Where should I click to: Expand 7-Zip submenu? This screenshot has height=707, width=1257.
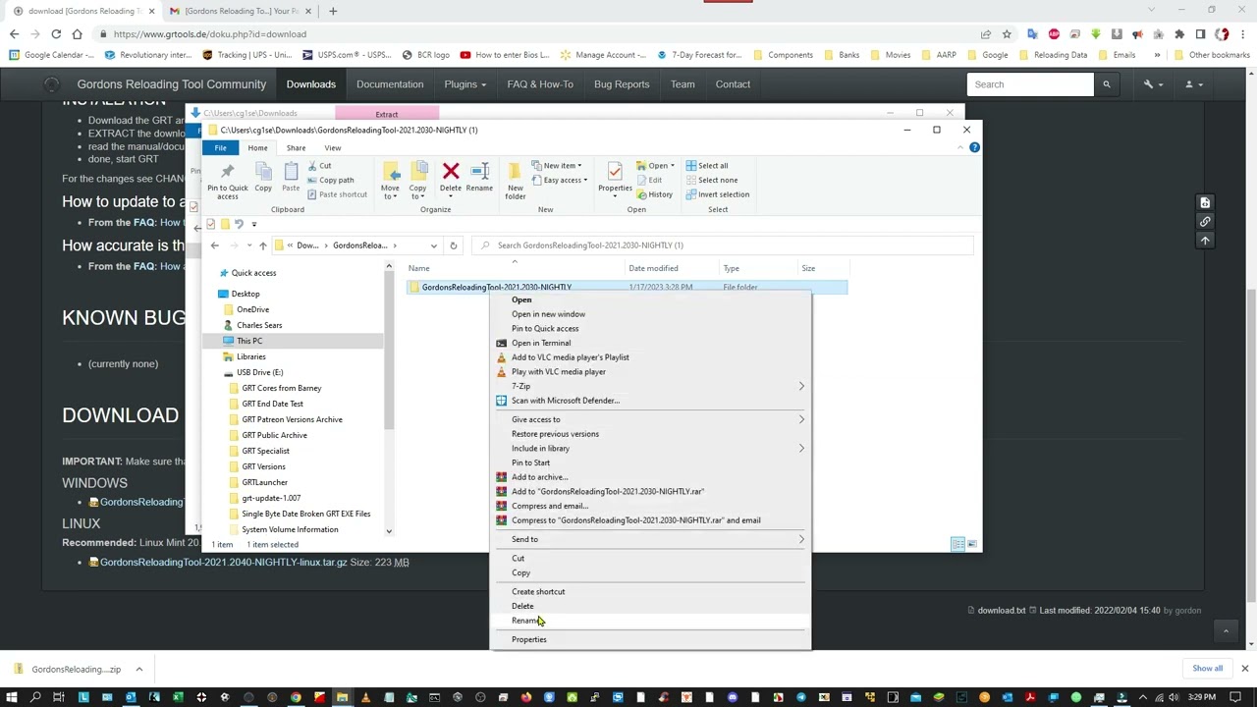650,386
